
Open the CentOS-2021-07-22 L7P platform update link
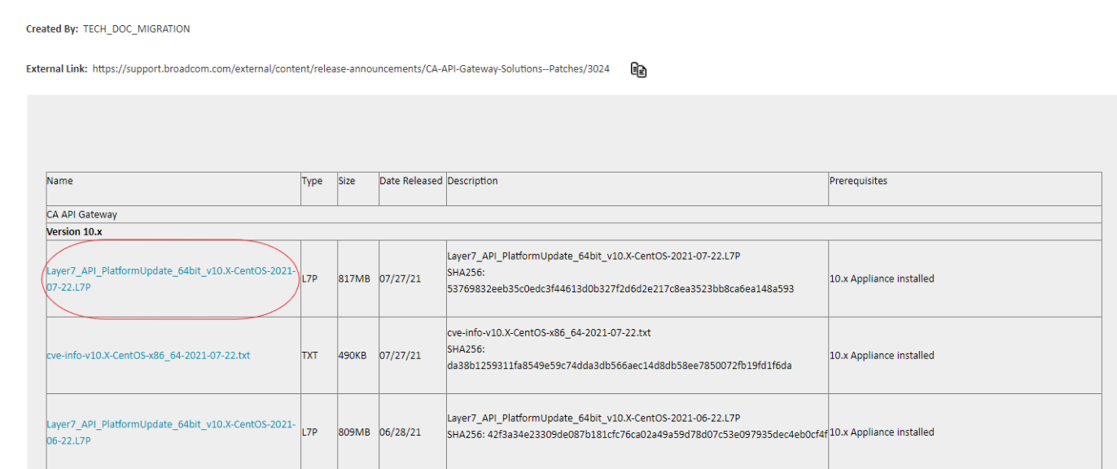click(x=171, y=271)
